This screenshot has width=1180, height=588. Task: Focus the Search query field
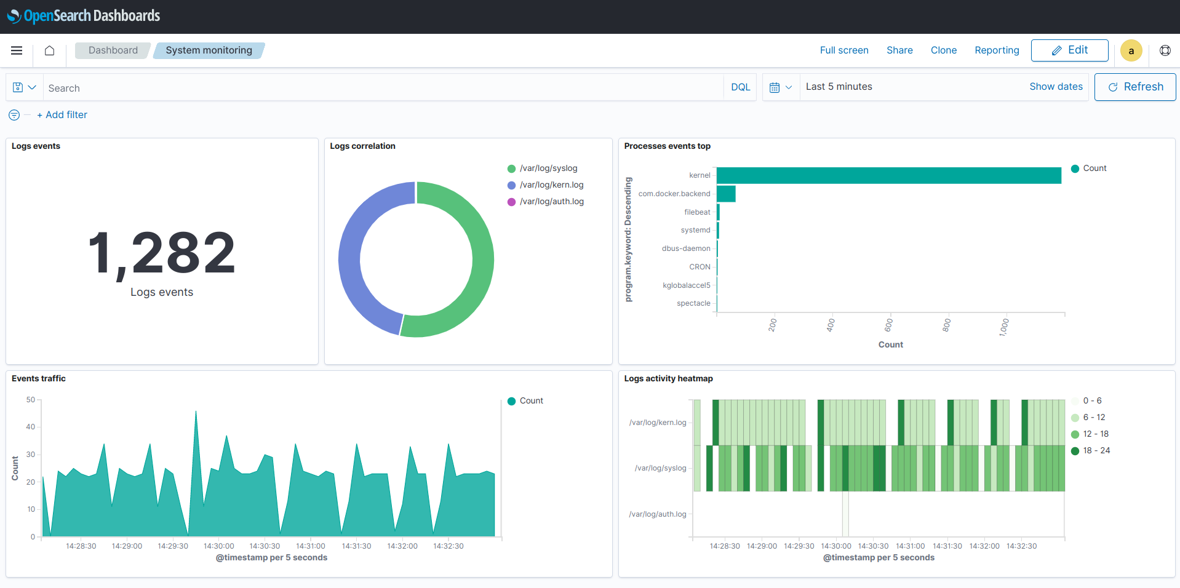383,88
